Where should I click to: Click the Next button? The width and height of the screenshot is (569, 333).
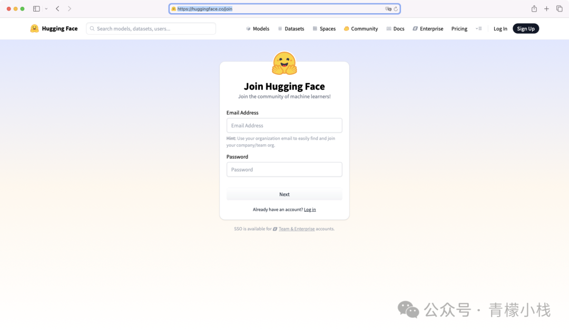click(x=284, y=194)
